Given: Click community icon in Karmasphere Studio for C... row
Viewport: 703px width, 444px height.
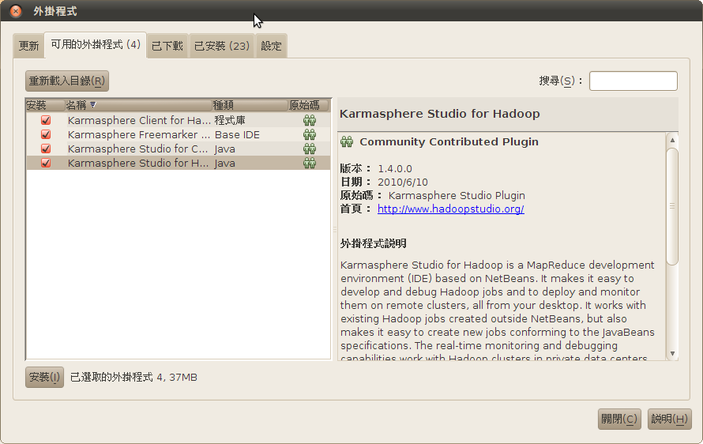Looking at the screenshot, I should tap(310, 149).
